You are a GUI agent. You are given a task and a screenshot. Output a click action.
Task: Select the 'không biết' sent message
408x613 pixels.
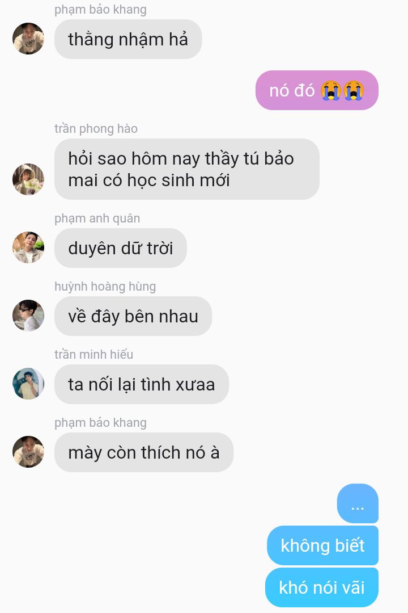322,545
